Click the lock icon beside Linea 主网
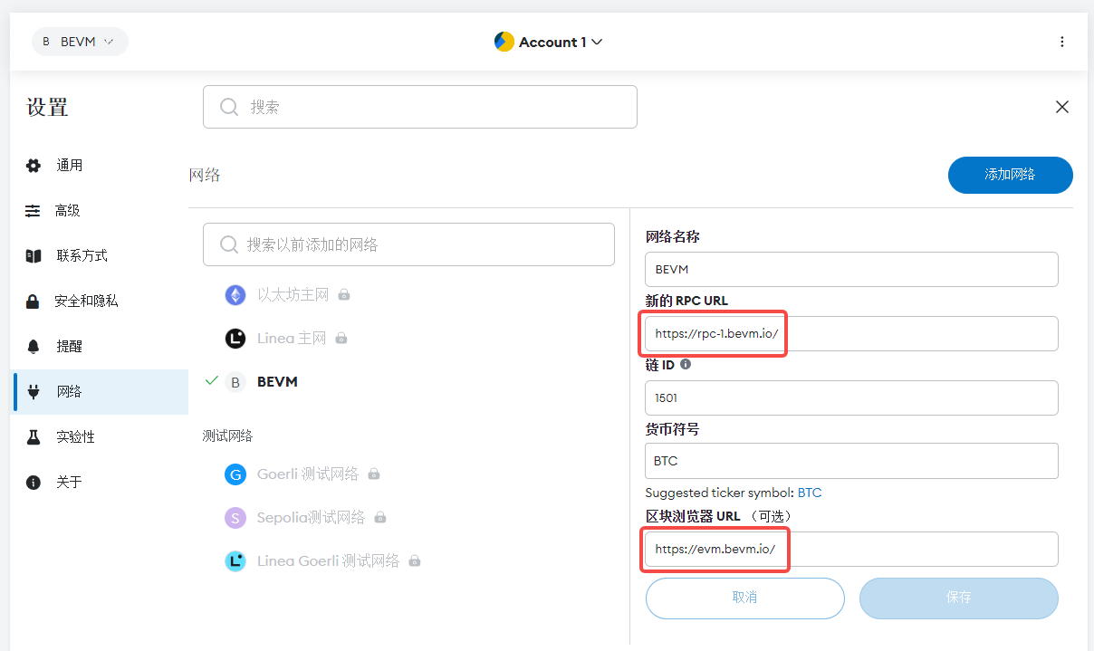This screenshot has width=1094, height=651. click(x=341, y=338)
